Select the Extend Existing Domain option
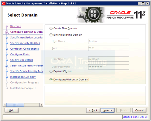Screen dimensions: 151x121 pyautogui.click(x=51, y=35)
